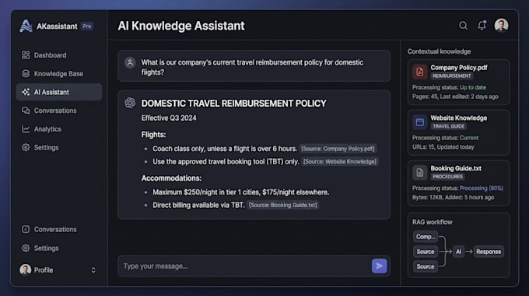Open the Source: Booking Guide.txt citation
Image resolution: width=529 pixels, height=296 pixels.
tap(282, 205)
